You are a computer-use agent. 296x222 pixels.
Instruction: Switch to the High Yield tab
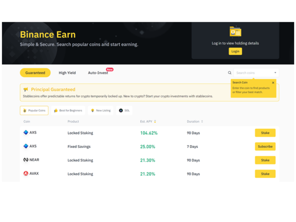67,73
